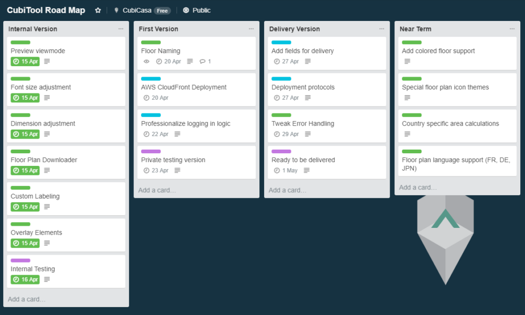Open the First Version list menu
Screen dimensions: 525x315
tap(251, 29)
